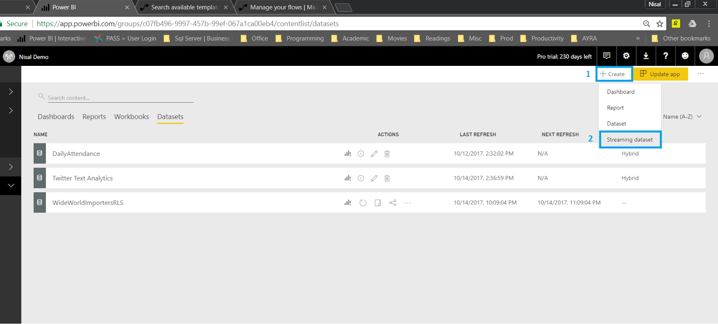This screenshot has width=718, height=324.
Task: Switch to Search available templates browser tab
Action: point(184,7)
